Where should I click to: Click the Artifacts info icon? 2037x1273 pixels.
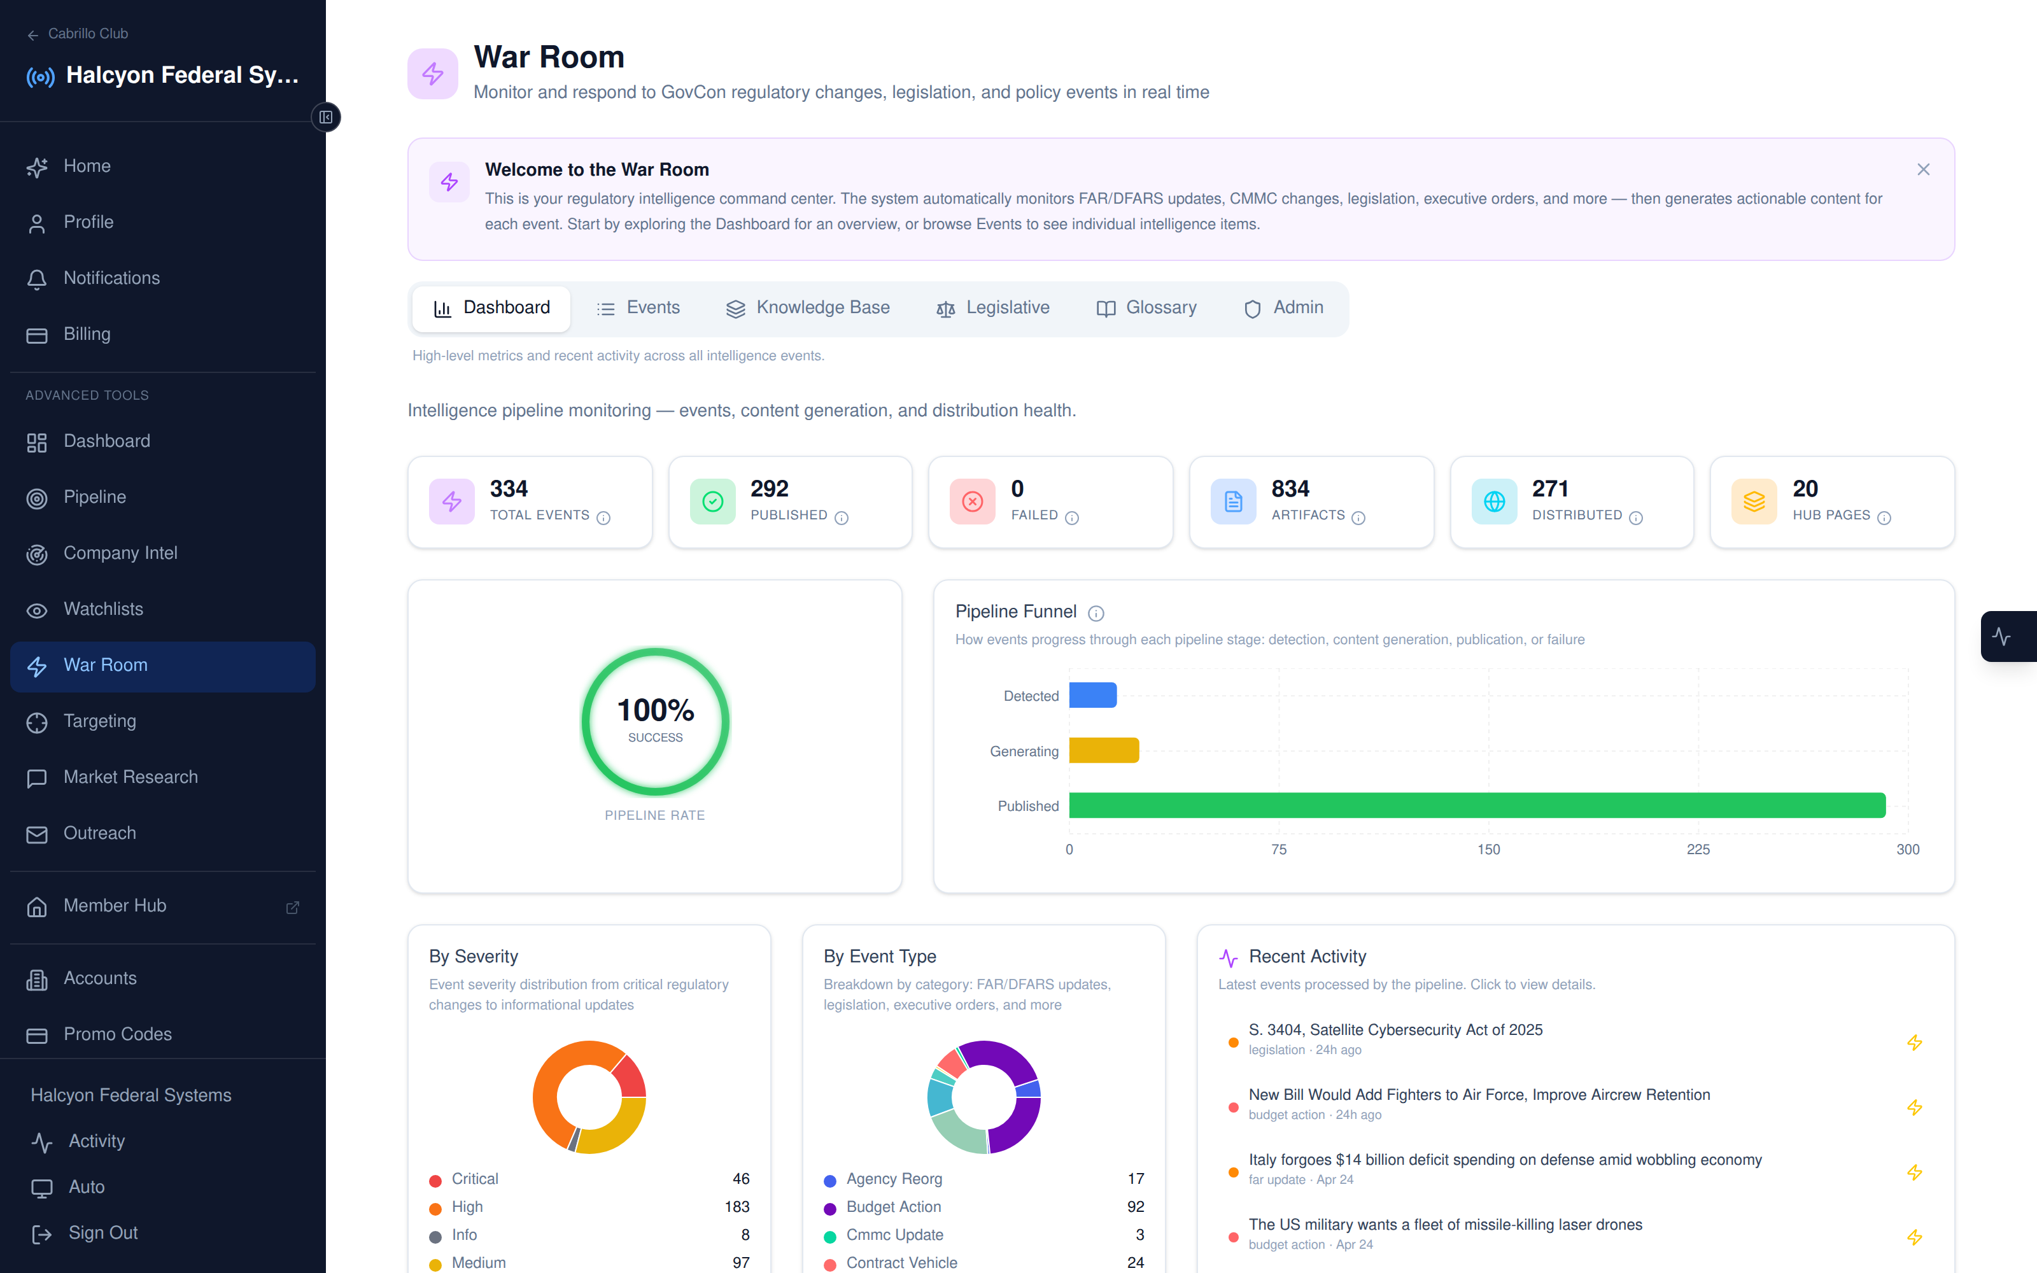(1358, 517)
